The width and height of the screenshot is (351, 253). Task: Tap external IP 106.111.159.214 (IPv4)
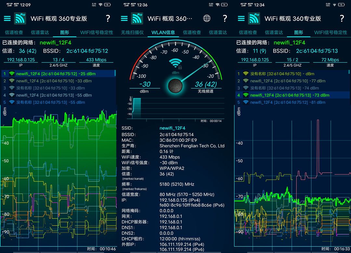pos(182,244)
